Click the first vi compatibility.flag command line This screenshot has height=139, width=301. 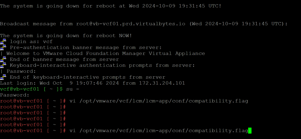159,101
